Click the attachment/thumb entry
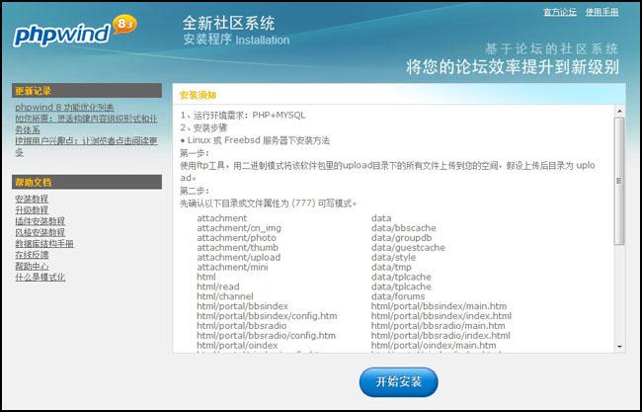This screenshot has width=642, height=412. [x=237, y=247]
